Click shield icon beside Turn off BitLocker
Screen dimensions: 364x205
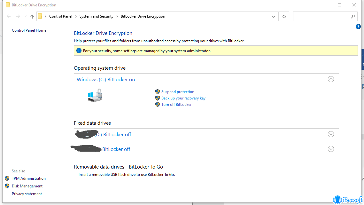[158, 104]
